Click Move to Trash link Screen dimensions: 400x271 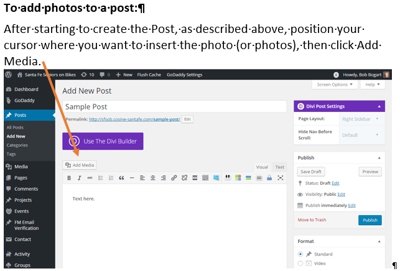[312, 220]
